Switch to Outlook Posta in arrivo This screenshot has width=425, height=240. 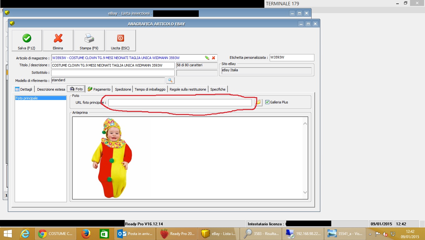click(135, 234)
